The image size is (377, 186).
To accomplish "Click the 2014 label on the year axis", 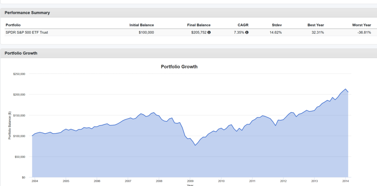I will tap(345, 181).
